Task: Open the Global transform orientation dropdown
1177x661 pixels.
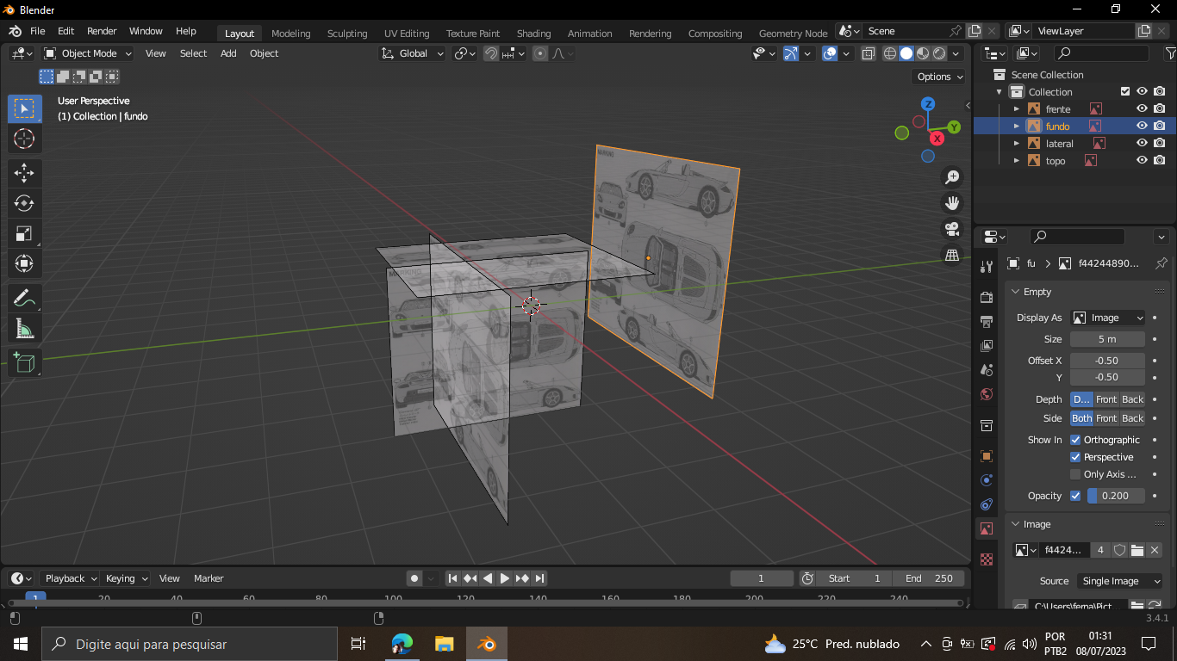Action: pos(413,53)
